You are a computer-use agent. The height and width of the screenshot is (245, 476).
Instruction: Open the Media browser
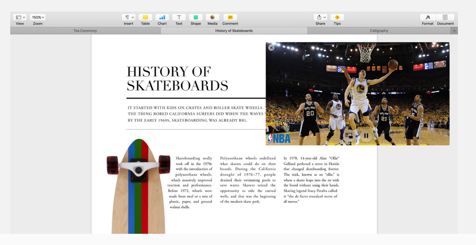click(x=212, y=17)
